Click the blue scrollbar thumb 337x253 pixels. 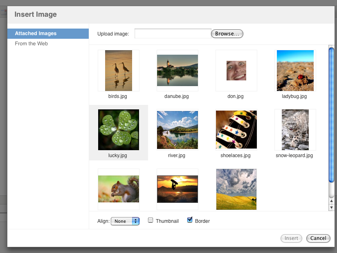coord(331,115)
